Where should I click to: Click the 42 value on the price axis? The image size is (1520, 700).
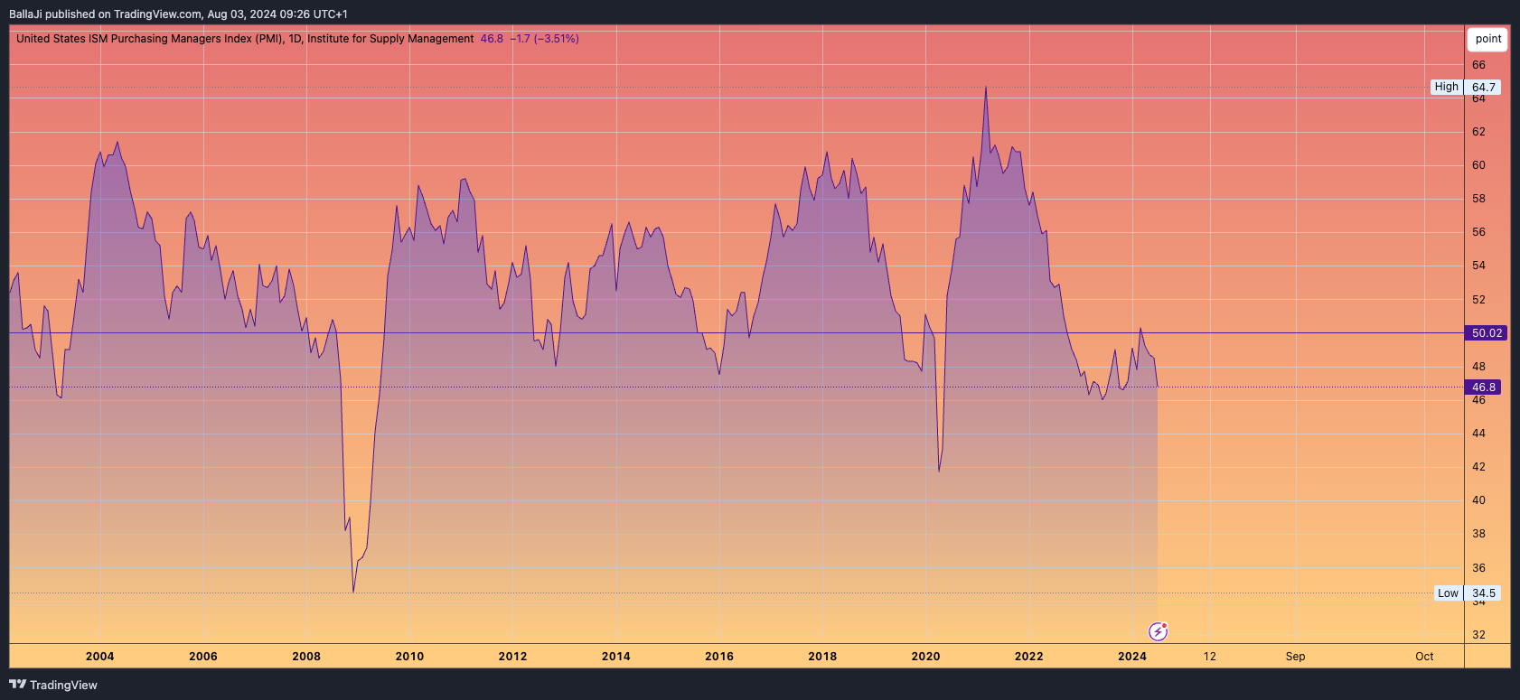pos(1478,467)
